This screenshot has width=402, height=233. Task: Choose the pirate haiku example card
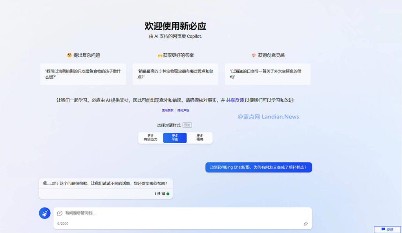(268, 74)
